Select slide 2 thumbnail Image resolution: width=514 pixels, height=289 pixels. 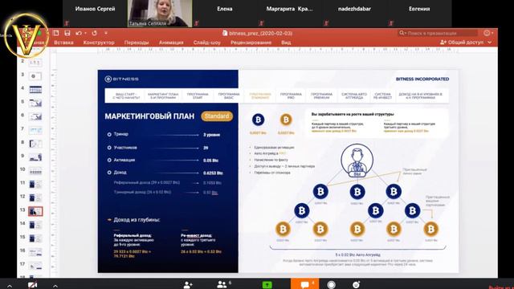pyautogui.click(x=35, y=63)
